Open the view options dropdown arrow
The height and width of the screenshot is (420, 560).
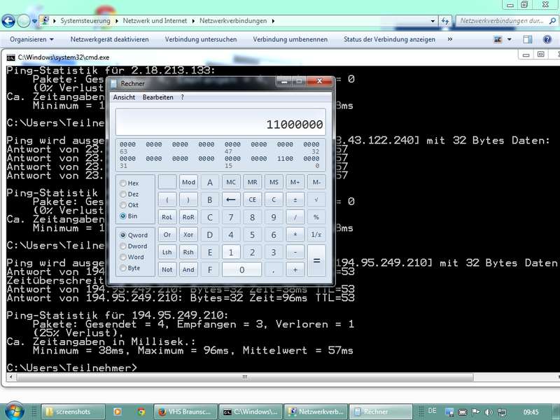coord(510,39)
